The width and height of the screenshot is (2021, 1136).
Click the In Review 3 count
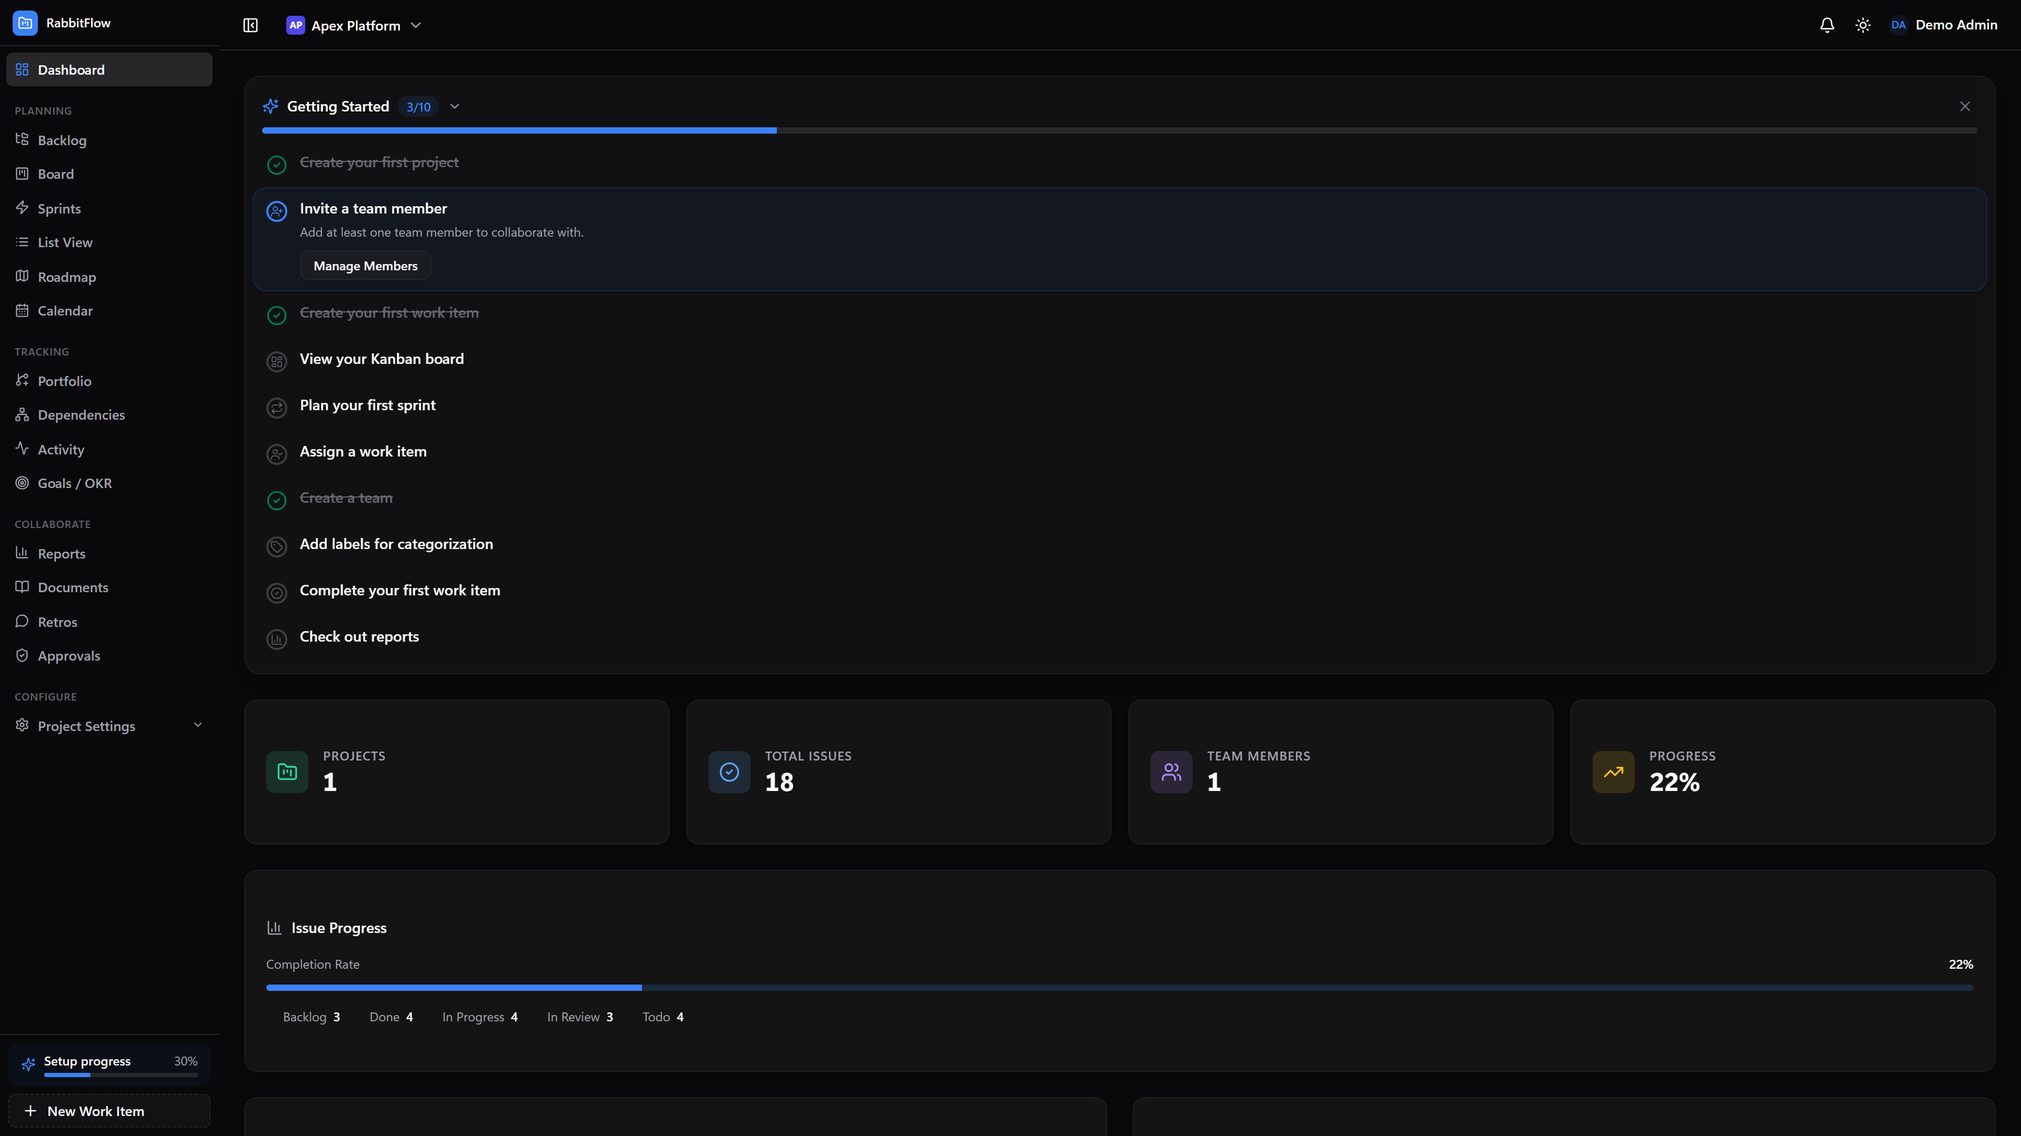click(580, 1017)
